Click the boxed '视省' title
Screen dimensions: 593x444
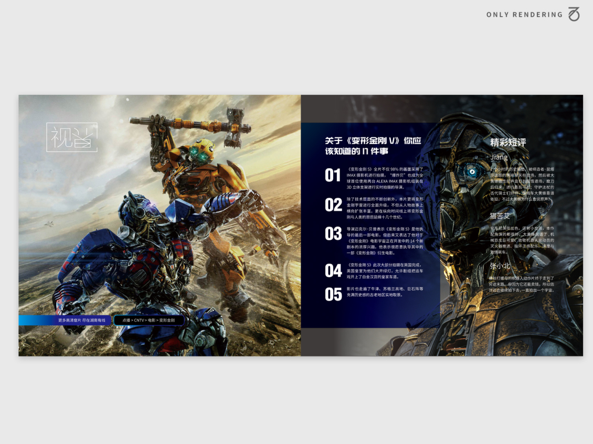click(x=72, y=137)
